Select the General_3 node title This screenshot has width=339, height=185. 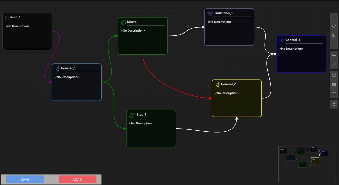[293, 40]
